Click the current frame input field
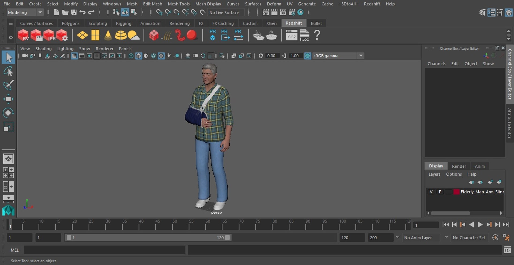 [426, 225]
